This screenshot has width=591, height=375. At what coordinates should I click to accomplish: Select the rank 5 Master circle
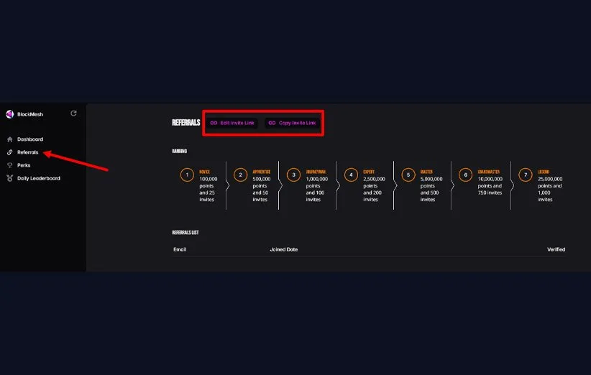(408, 175)
